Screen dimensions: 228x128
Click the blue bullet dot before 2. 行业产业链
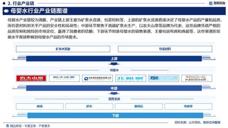(x=4, y=3)
